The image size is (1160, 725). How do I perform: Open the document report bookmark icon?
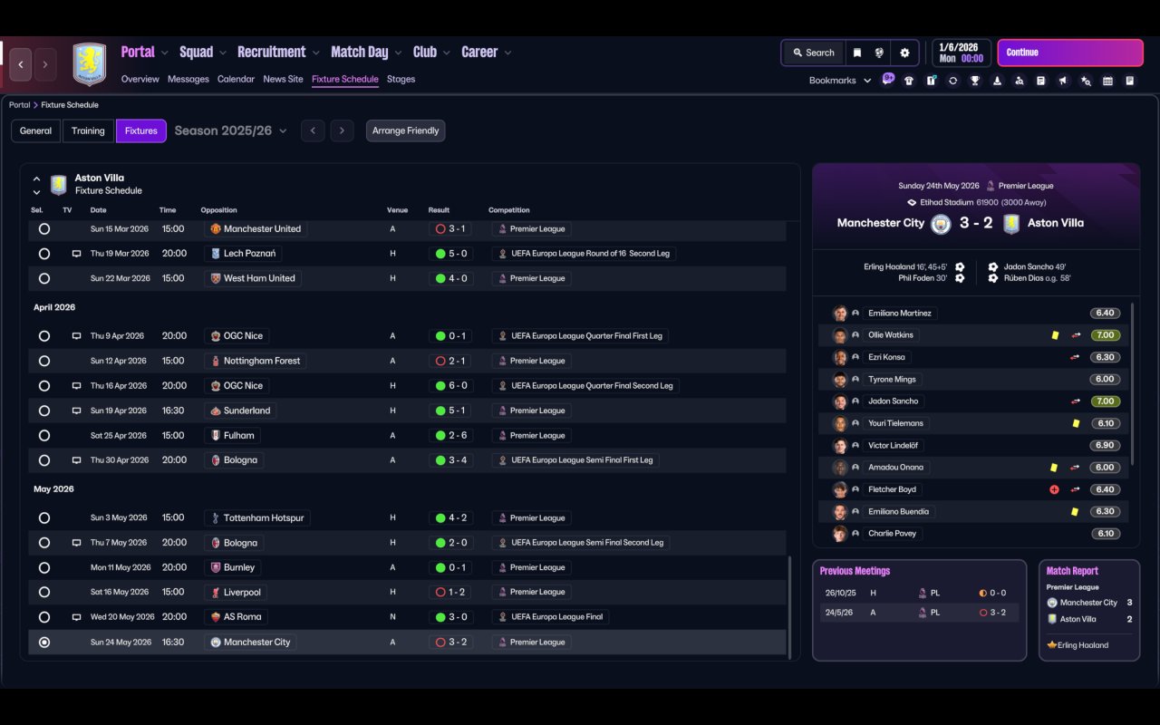pos(1041,81)
